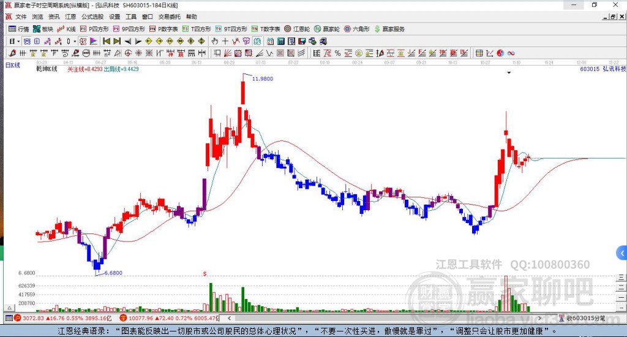
Task: Click the red pencil drawing icon
Action: pos(12,53)
